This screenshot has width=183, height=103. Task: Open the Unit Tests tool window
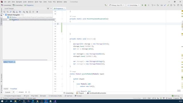point(68,96)
